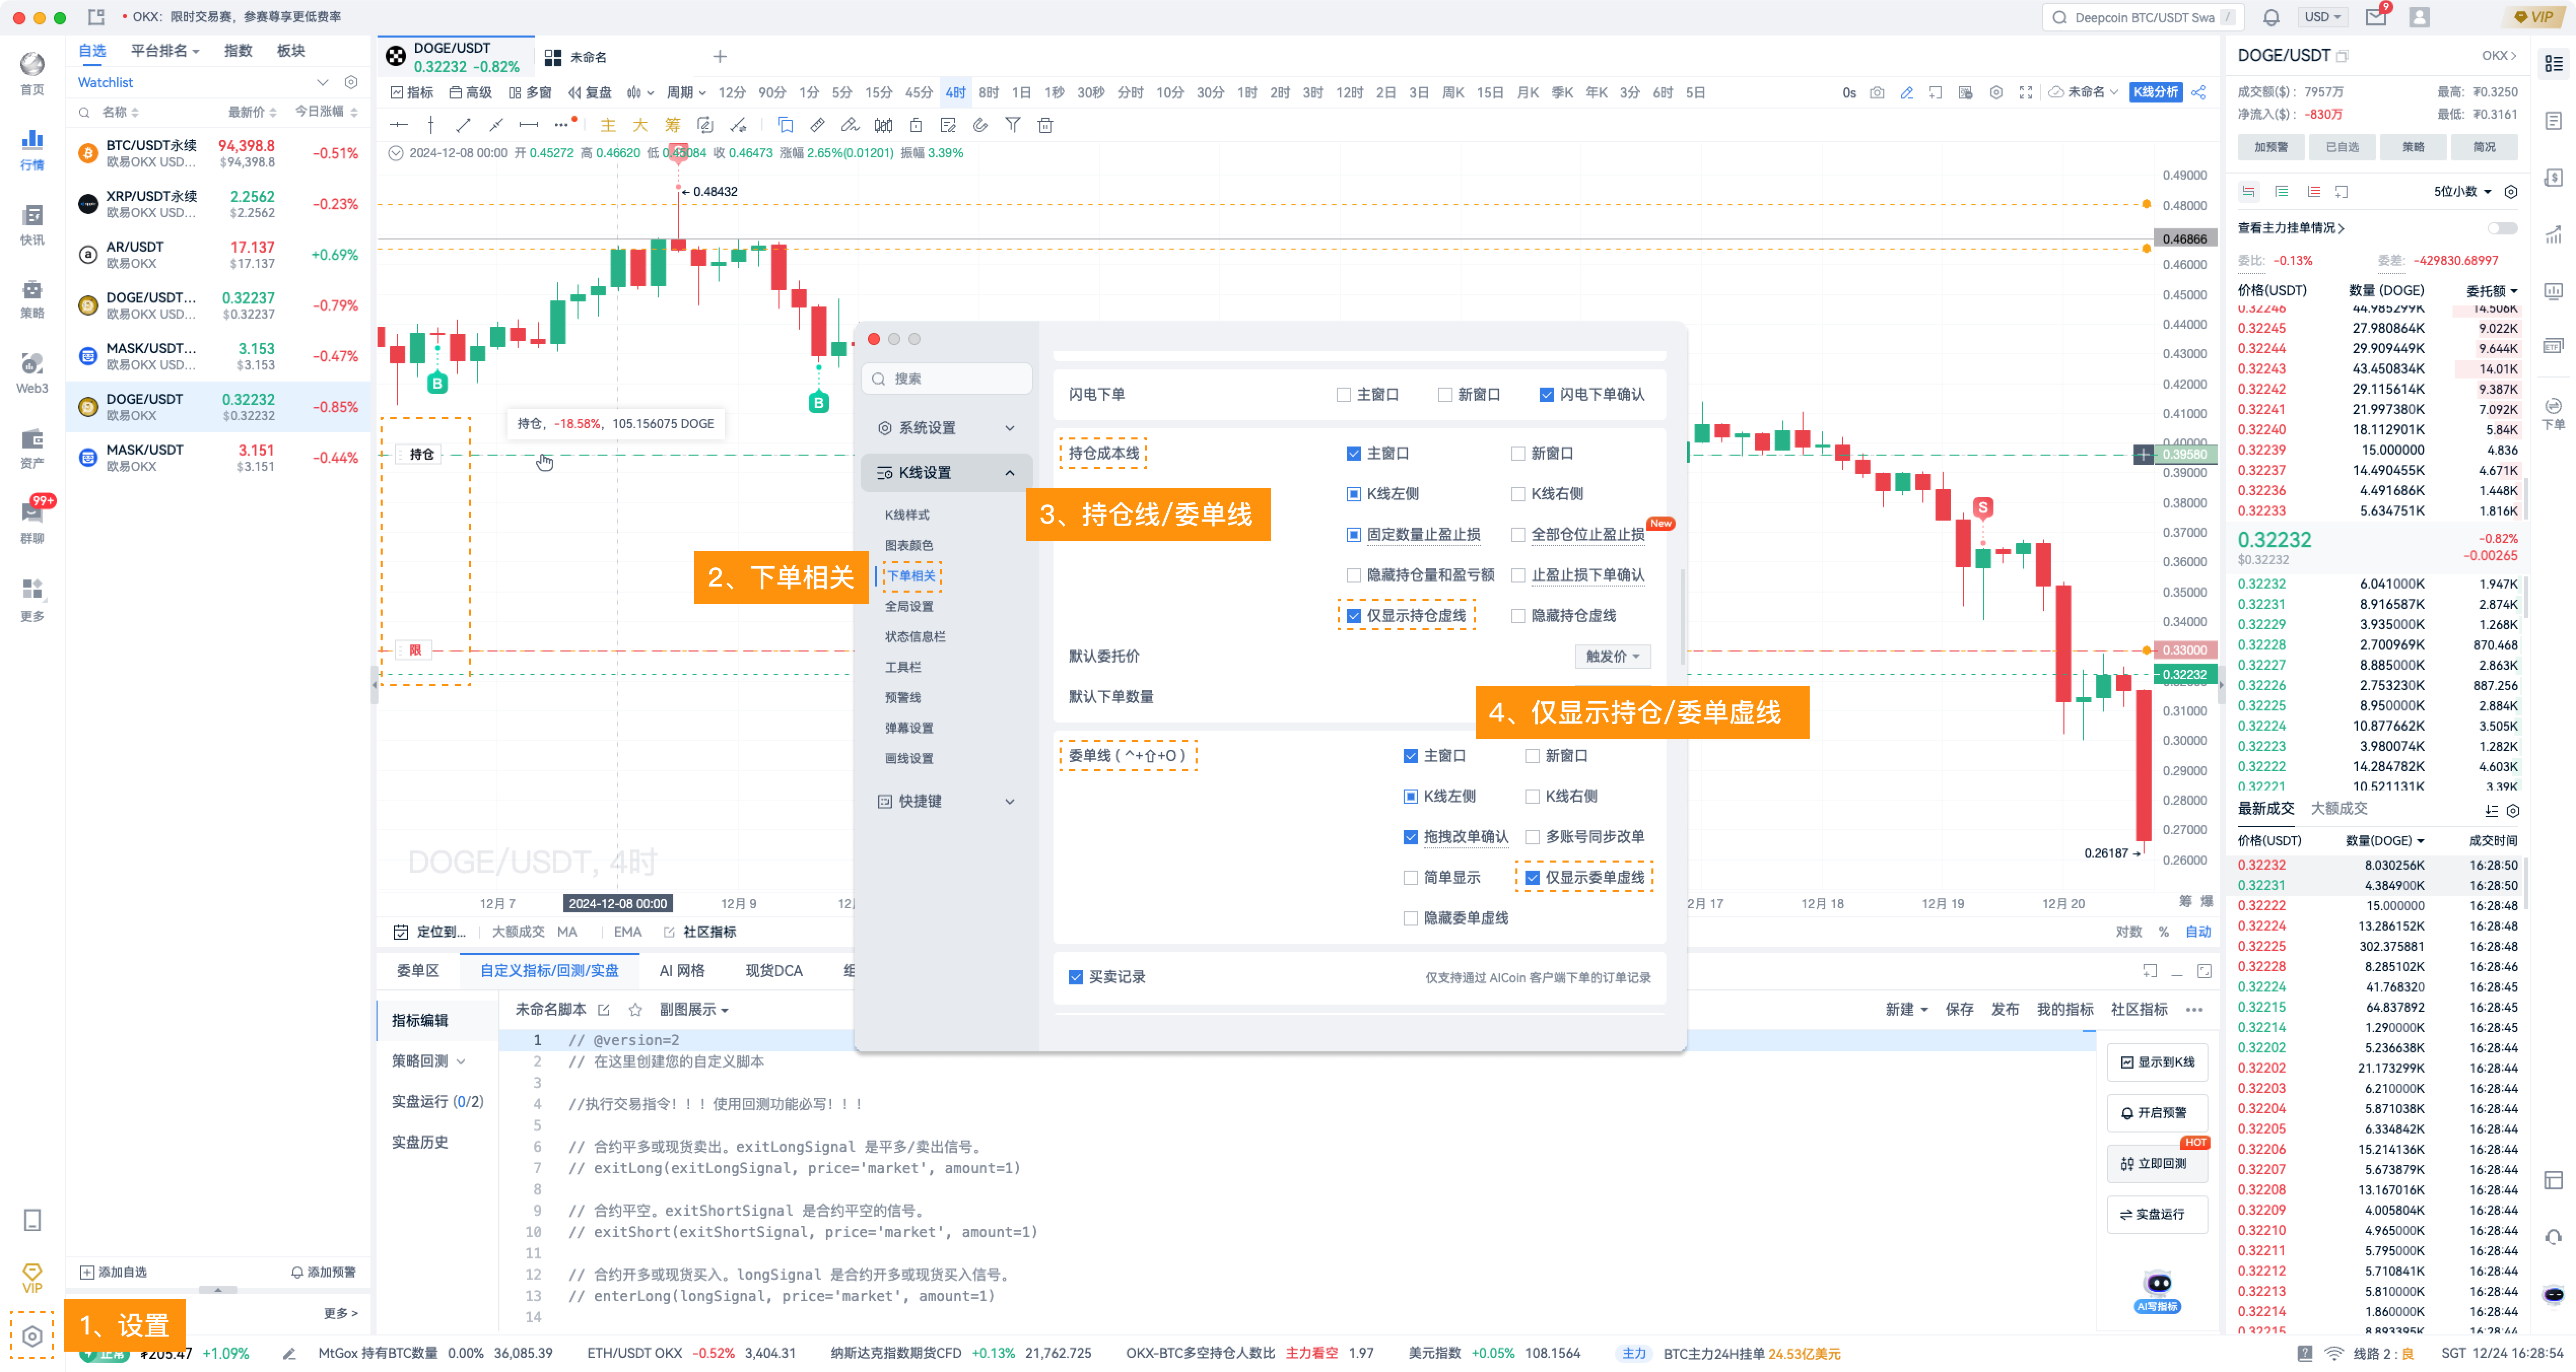
Task: Select the 1日 timeframe
Action: point(1021,93)
